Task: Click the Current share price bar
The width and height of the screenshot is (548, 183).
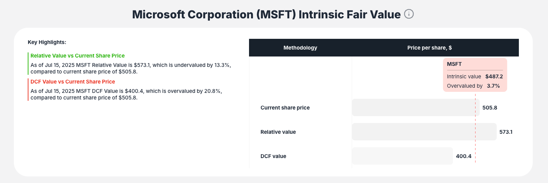Action: pos(413,107)
